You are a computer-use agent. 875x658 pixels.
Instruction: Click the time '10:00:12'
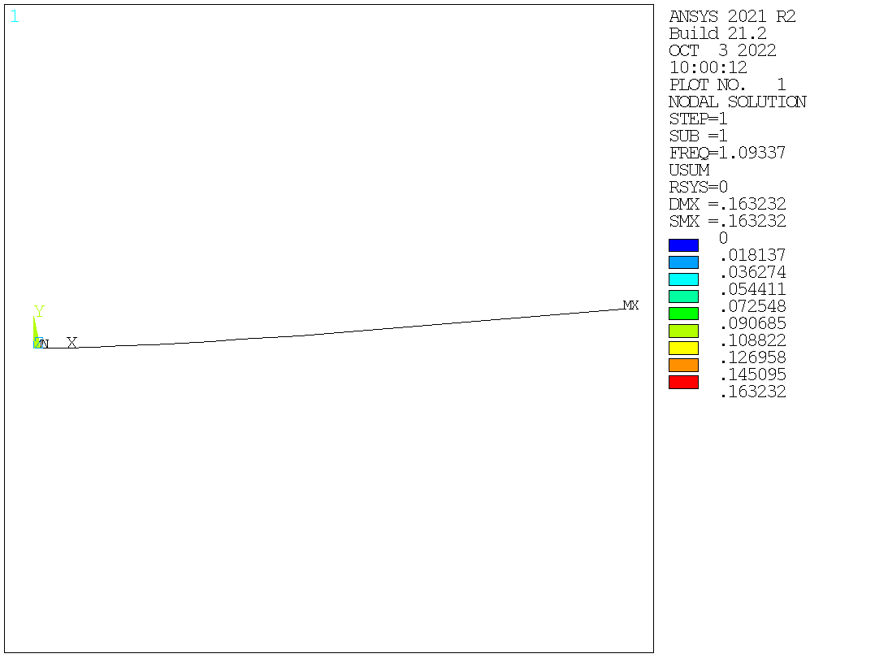(x=708, y=67)
